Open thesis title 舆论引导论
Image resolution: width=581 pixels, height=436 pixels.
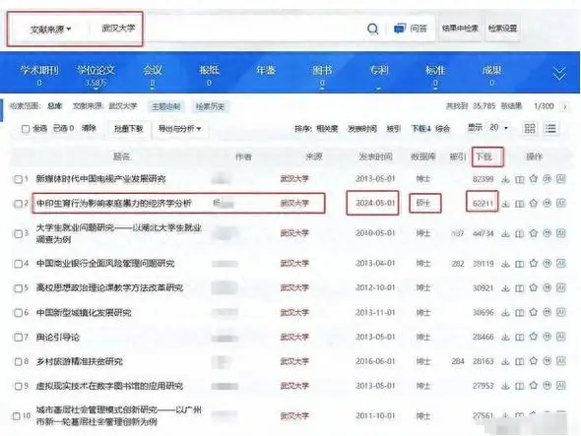tap(58, 338)
